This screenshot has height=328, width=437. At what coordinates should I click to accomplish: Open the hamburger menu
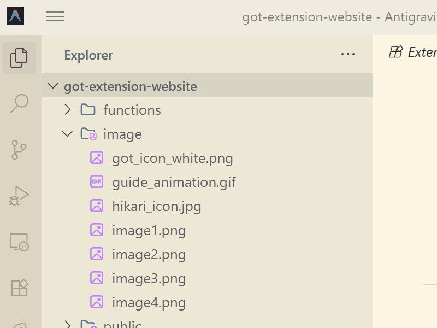[x=55, y=16]
